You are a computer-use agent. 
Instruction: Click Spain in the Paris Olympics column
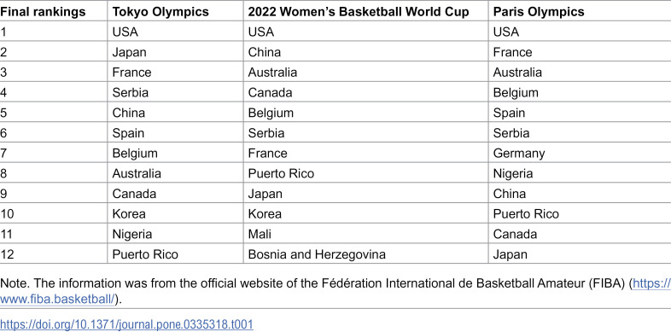coord(509,113)
